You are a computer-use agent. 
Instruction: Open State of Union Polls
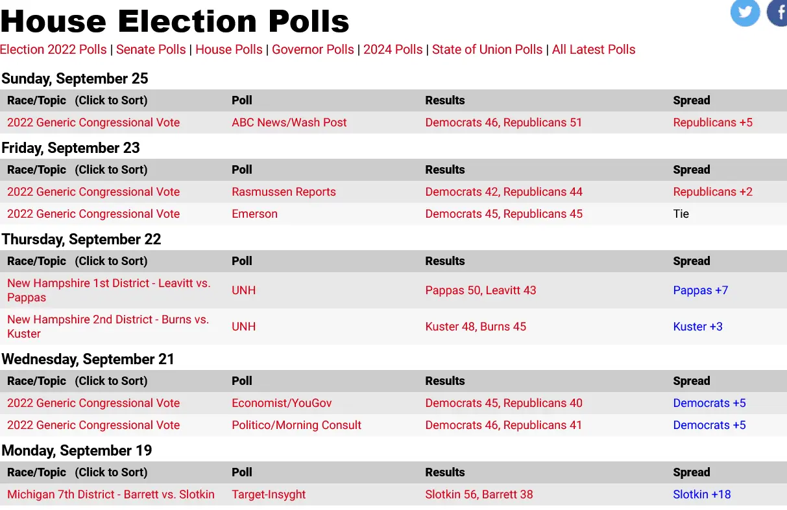coord(487,50)
